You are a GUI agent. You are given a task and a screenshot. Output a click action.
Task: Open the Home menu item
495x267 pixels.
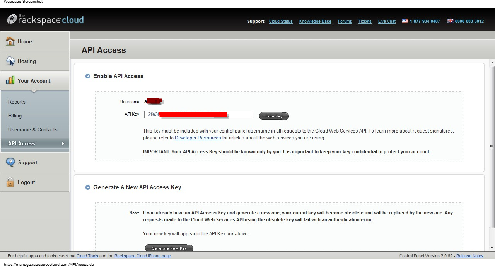click(x=35, y=41)
